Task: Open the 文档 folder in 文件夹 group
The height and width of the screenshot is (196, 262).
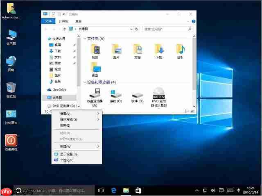Action: (138, 51)
